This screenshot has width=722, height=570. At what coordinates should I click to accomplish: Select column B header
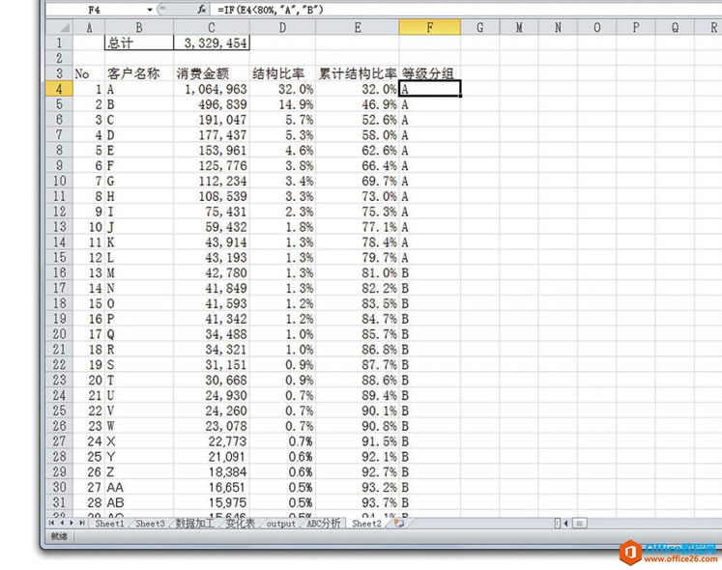(139, 27)
